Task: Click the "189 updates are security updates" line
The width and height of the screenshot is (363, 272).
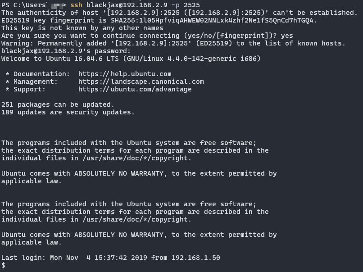Action: coord(68,112)
